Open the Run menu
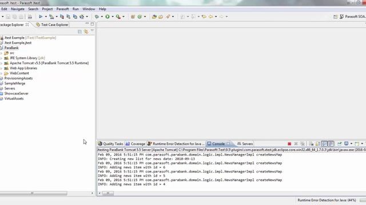The width and height of the screenshot is (366, 205). point(75,9)
